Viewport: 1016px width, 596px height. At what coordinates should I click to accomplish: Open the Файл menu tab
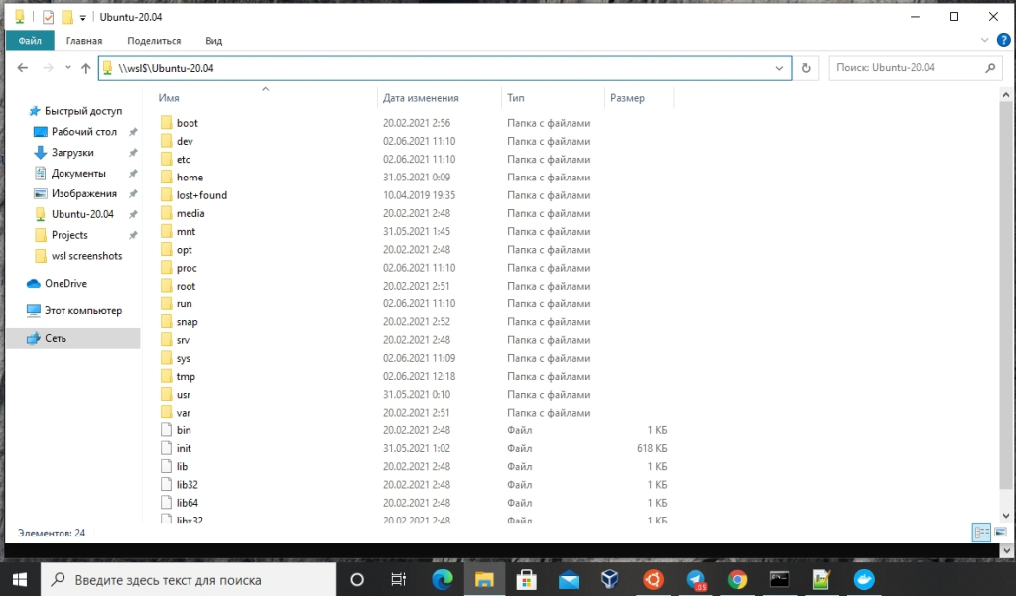[x=30, y=41]
